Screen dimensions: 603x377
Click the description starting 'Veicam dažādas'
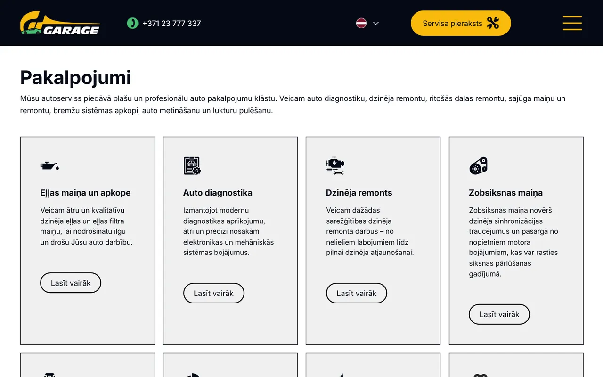pyautogui.click(x=370, y=231)
